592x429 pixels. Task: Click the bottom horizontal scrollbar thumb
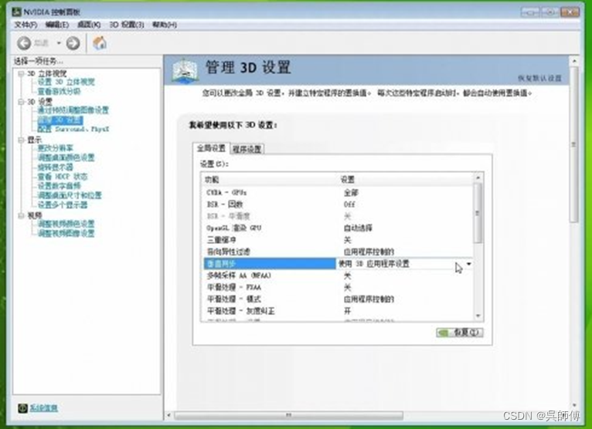[x=289, y=415]
